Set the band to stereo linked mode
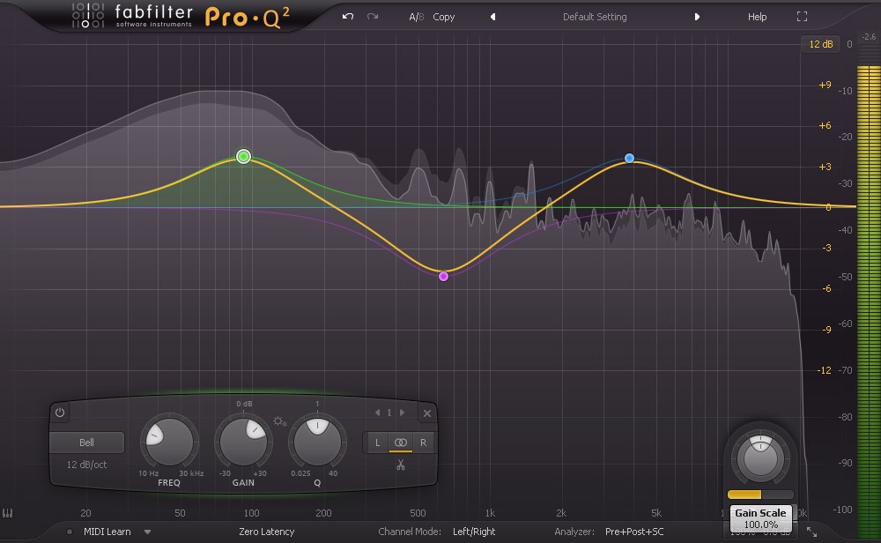Screen dimensions: 881x543 click(401, 443)
